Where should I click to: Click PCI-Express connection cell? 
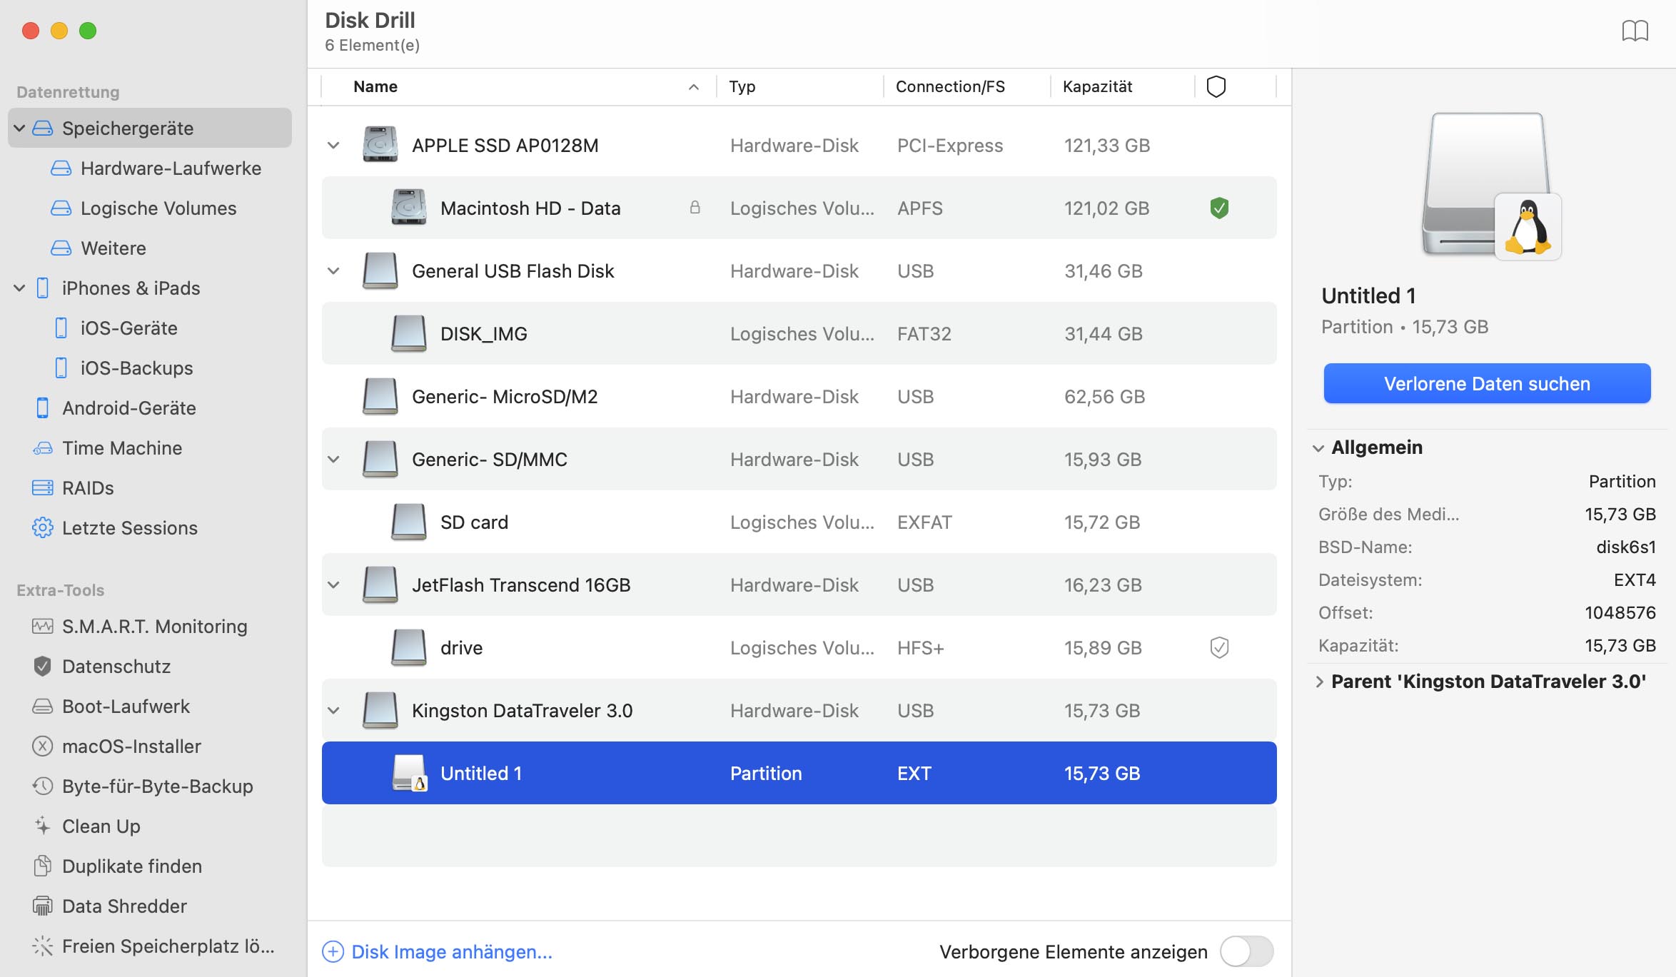click(949, 146)
